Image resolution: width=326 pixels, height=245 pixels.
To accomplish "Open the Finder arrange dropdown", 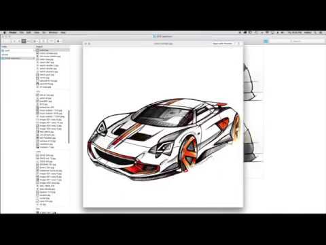I will (36, 41).
